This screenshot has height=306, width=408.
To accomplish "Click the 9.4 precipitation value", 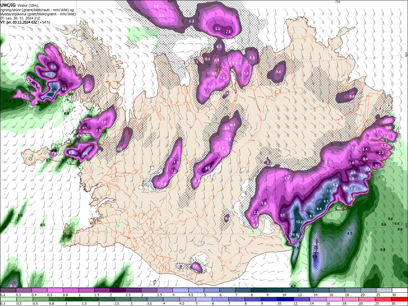I will [319, 209].
